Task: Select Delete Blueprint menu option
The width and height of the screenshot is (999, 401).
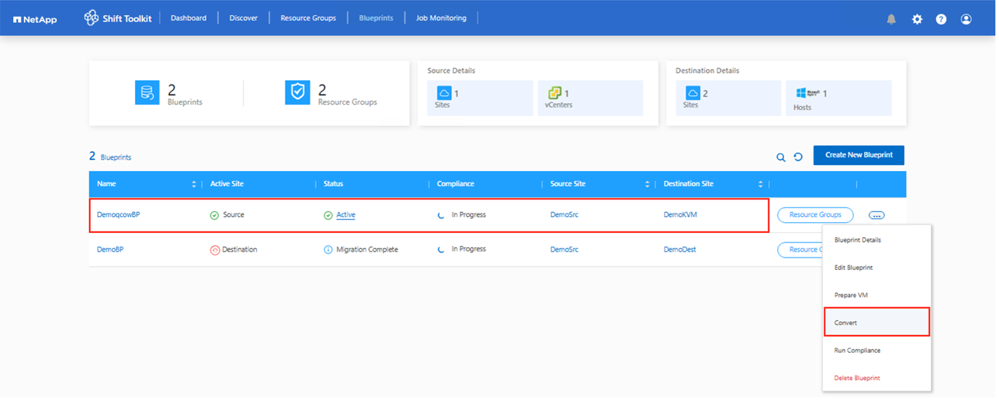Action: [857, 378]
